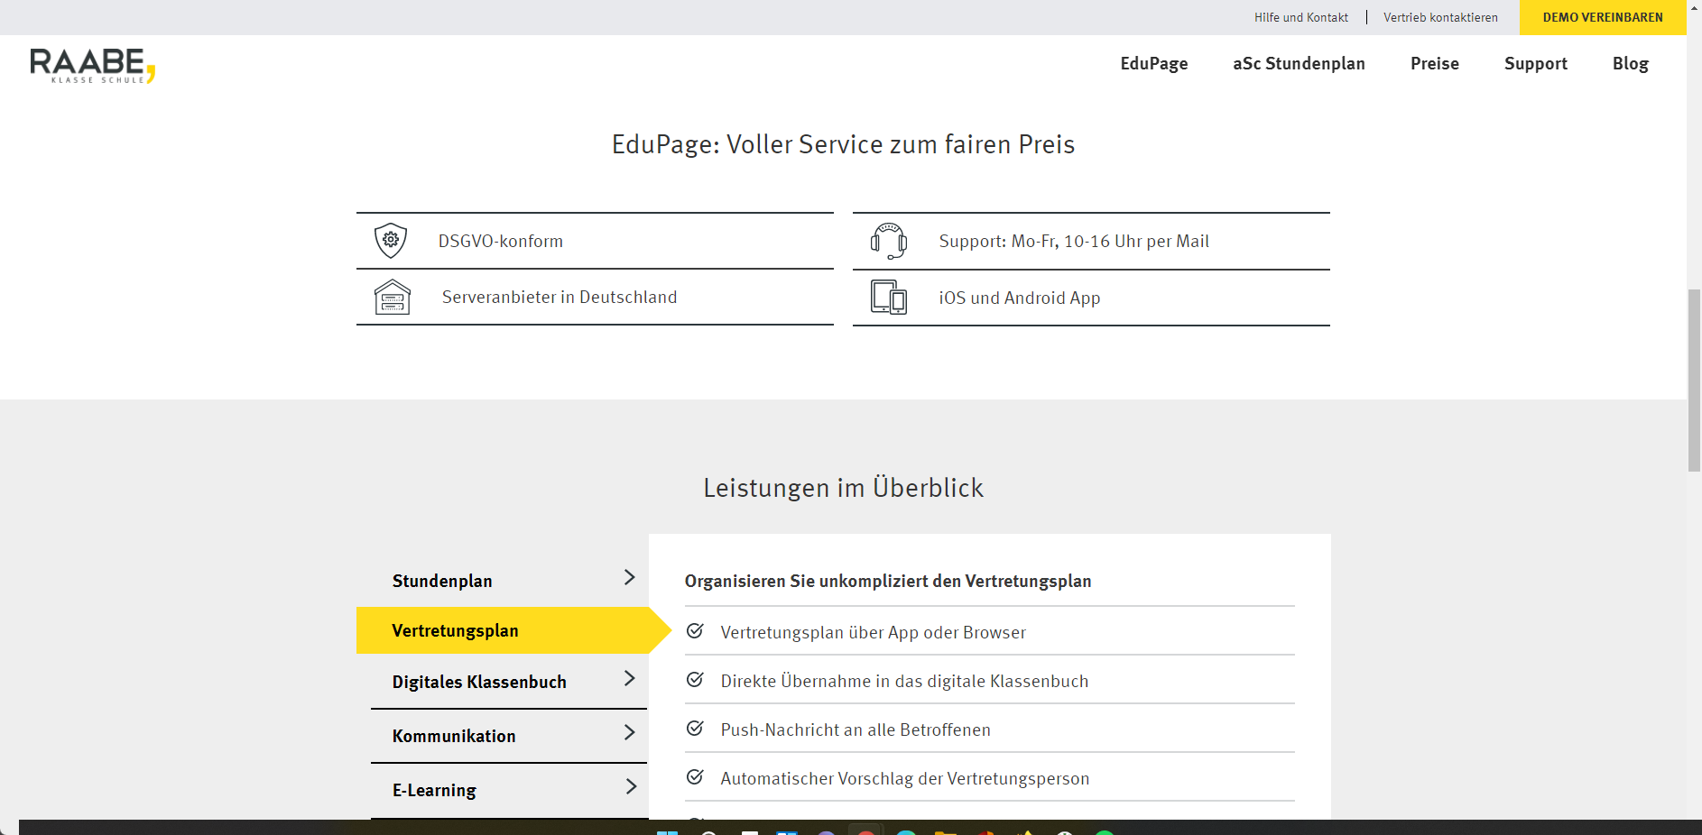Click Support: Mo-Fr, 10-16 Uhr per Mail
The image size is (1702, 835).
(1074, 241)
